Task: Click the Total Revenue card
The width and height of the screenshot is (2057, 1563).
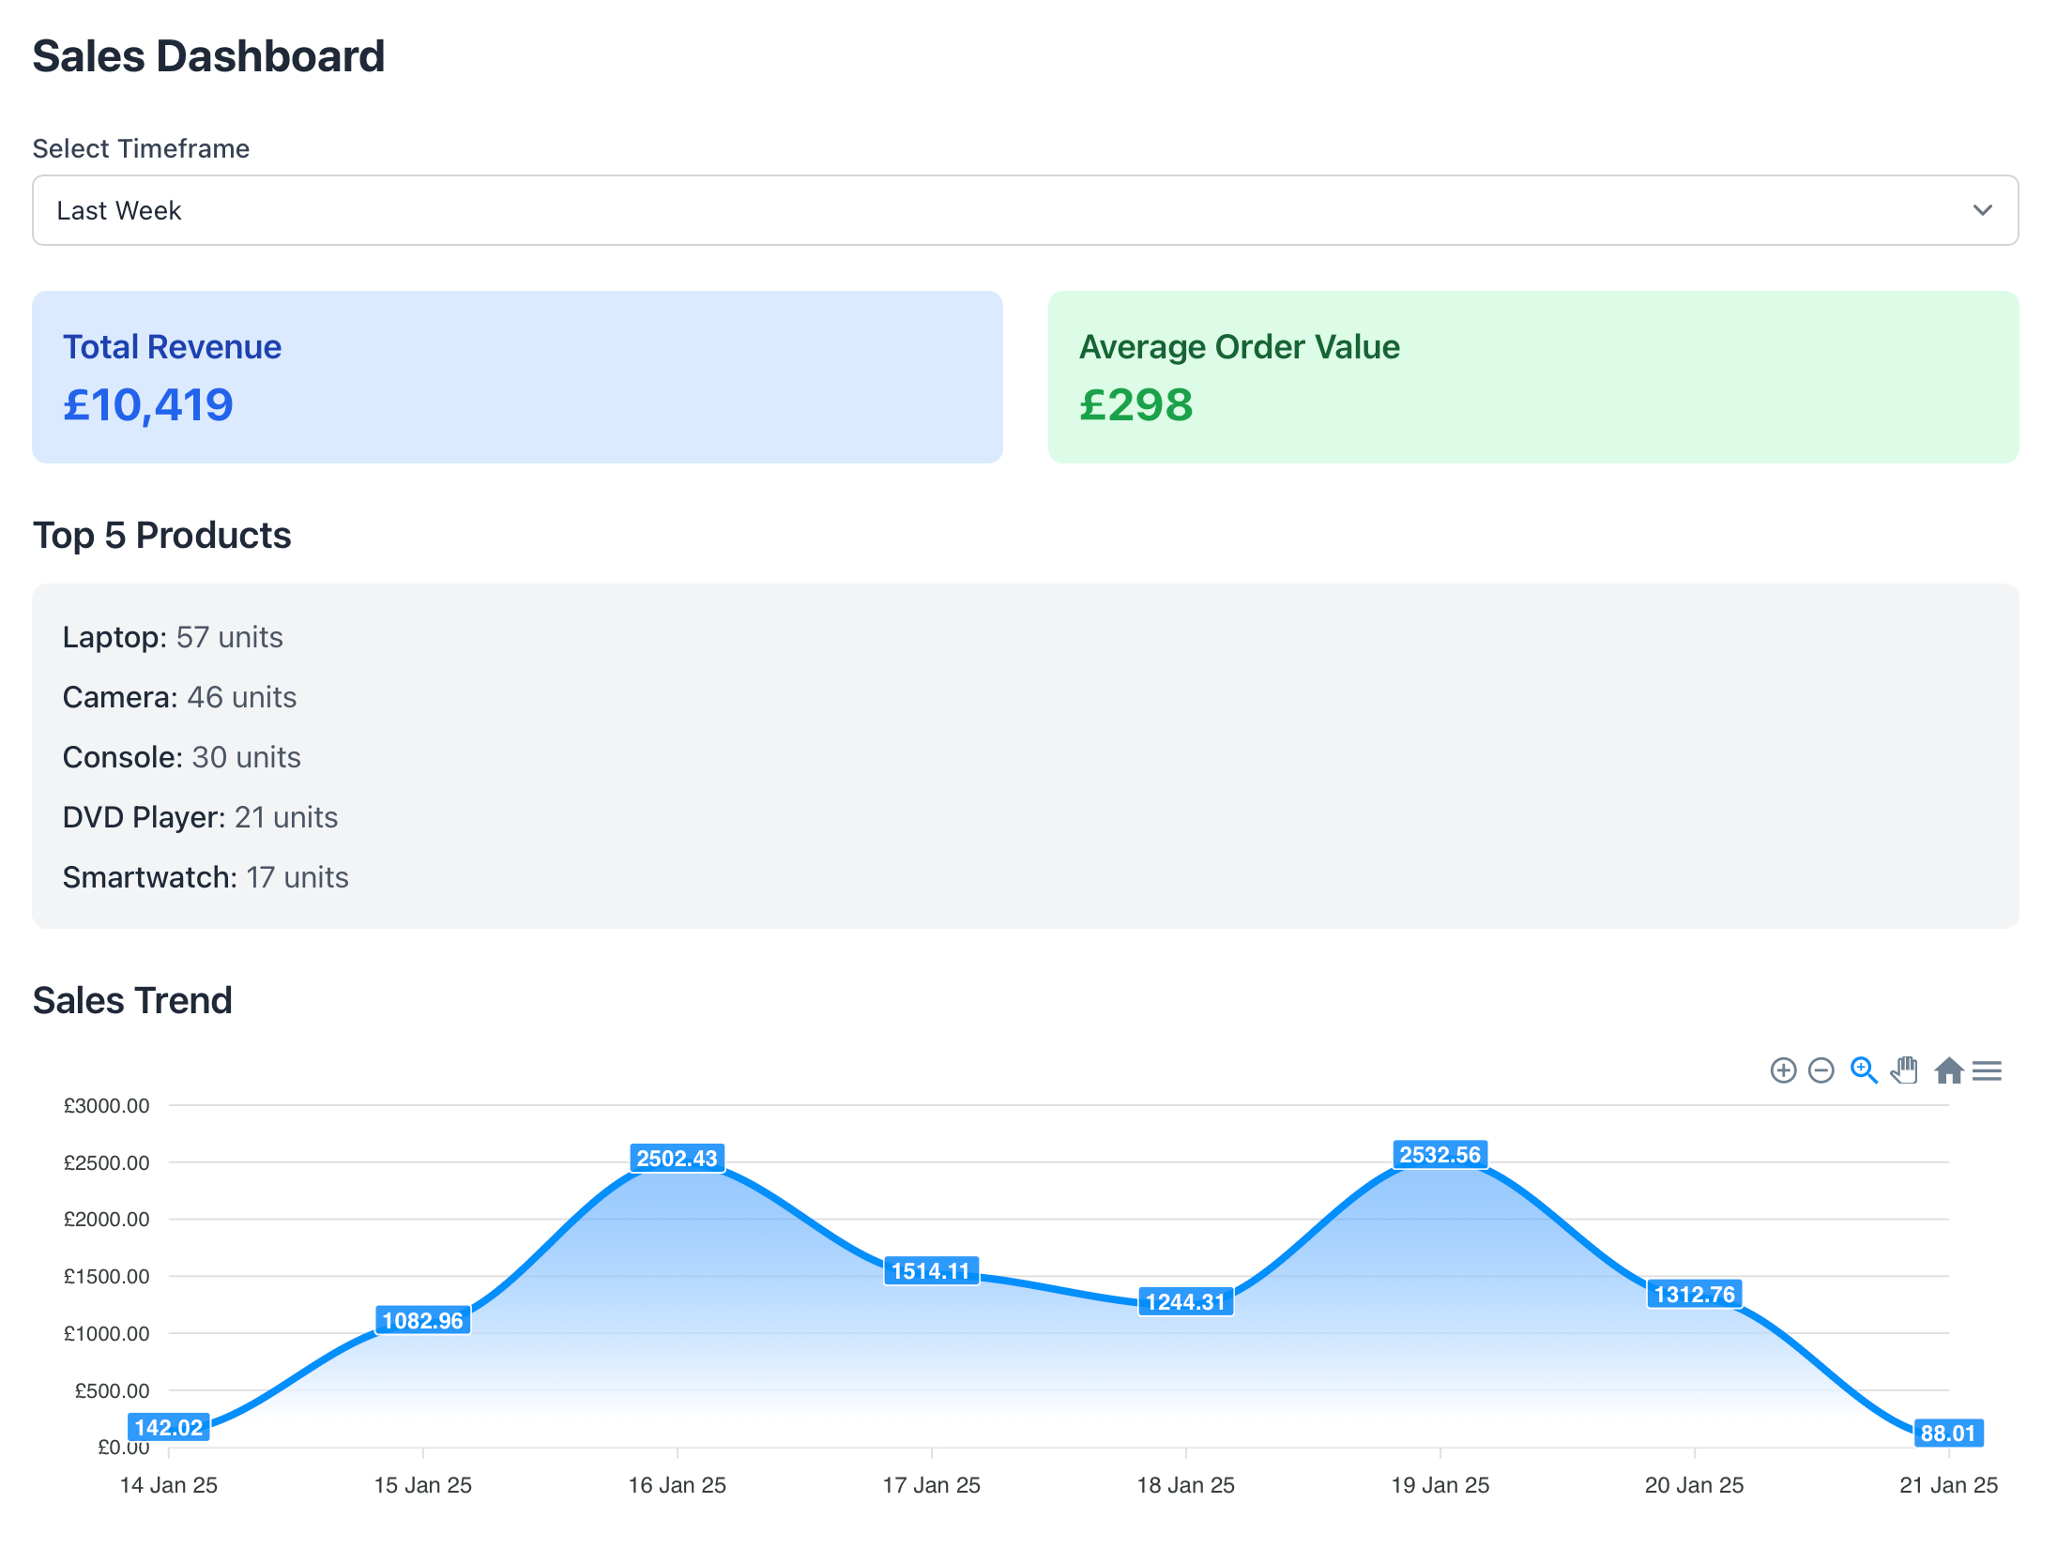Action: pyautogui.click(x=517, y=377)
